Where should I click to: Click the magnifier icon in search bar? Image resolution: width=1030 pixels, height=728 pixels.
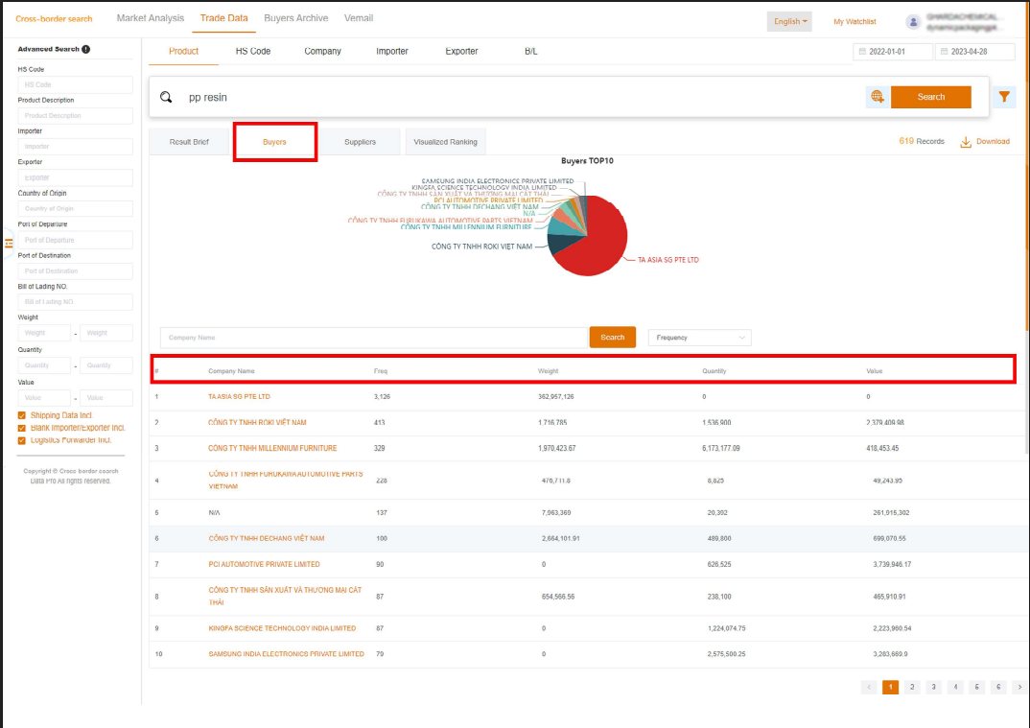[x=166, y=97]
